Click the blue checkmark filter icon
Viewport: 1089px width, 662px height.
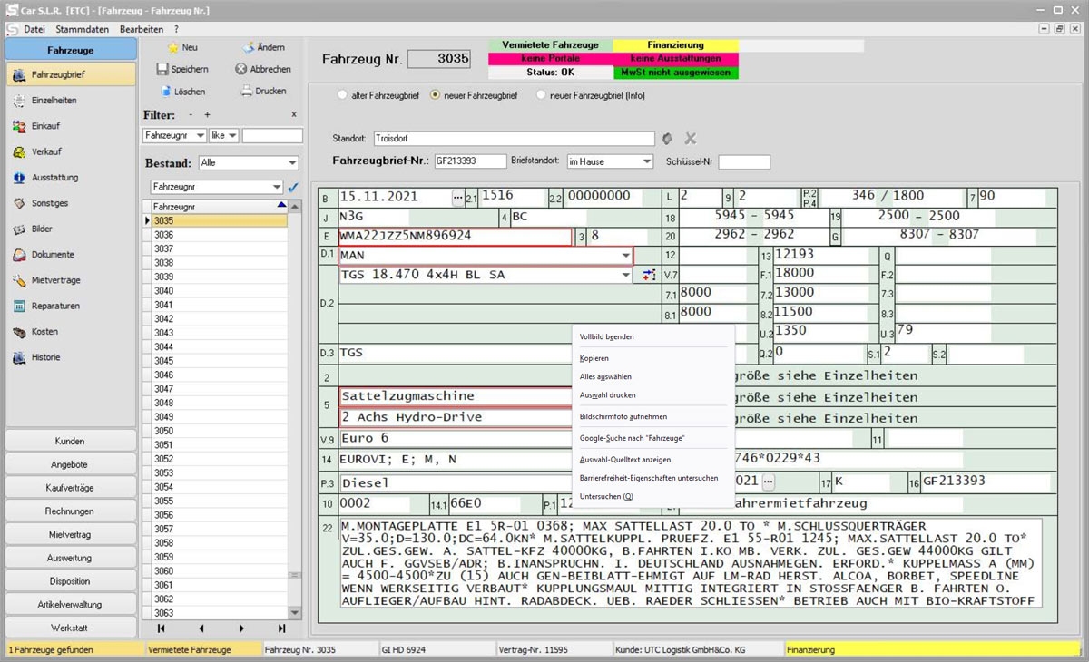[292, 187]
